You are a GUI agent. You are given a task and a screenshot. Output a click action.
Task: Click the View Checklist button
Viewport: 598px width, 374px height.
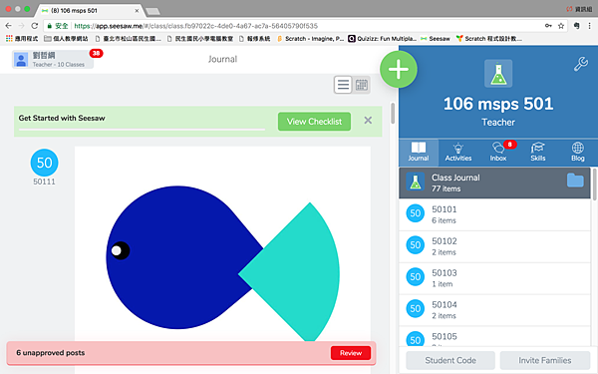pyautogui.click(x=314, y=122)
